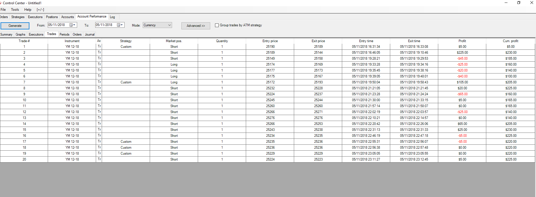Open the Periods sub-tab
This screenshot has height=197, width=536.
[64, 34]
